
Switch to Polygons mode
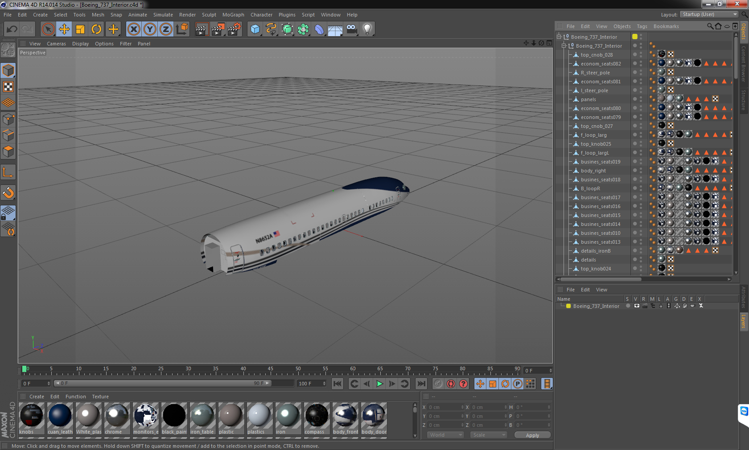coord(8,151)
